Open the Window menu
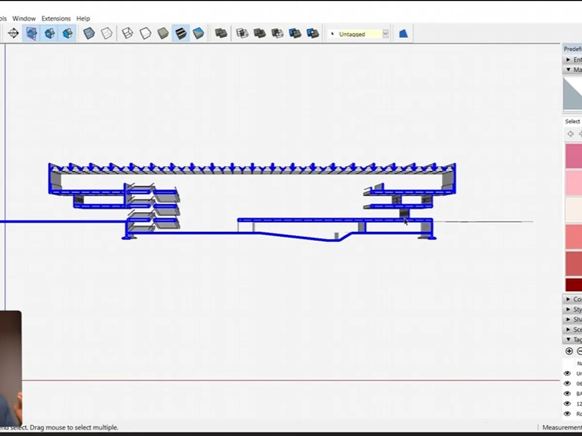 point(24,18)
